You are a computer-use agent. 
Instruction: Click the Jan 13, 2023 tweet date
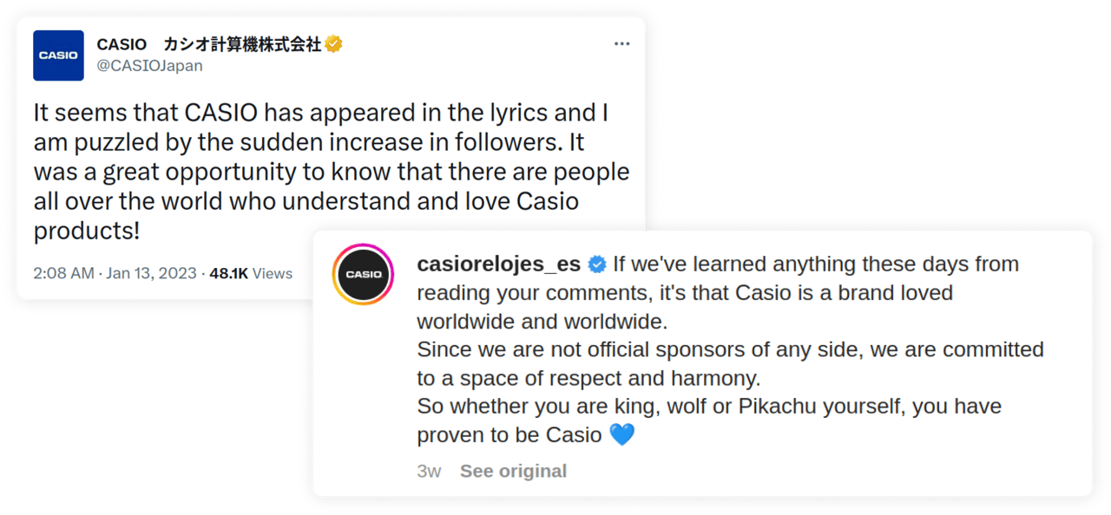click(x=153, y=273)
